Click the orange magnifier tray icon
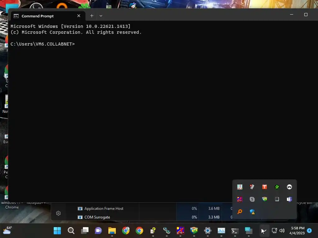 pyautogui.click(x=240, y=212)
